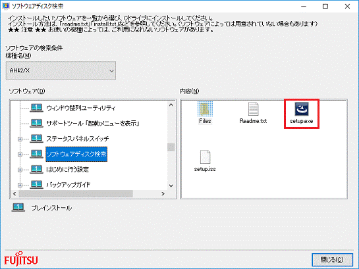The height and width of the screenshot is (269, 359).
Task: Click the software list scroll down arrow
Action: 171,186
